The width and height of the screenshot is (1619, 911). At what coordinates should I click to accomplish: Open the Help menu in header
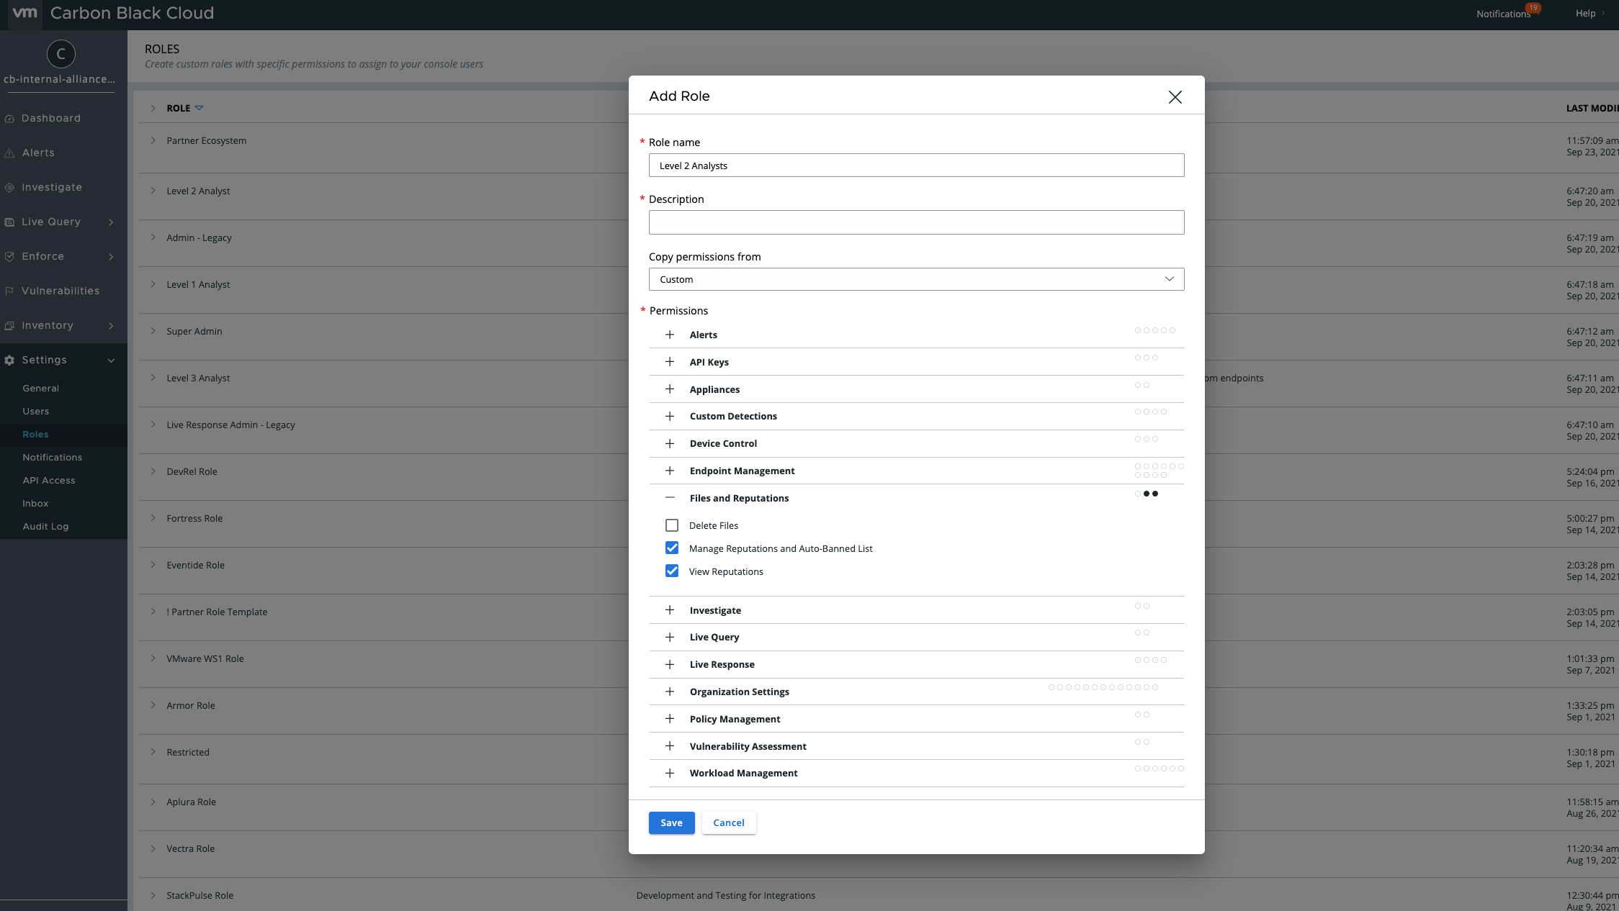click(1585, 14)
